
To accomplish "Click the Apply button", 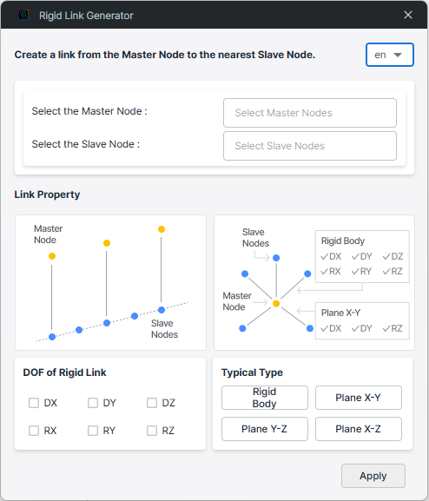I will pos(373,476).
